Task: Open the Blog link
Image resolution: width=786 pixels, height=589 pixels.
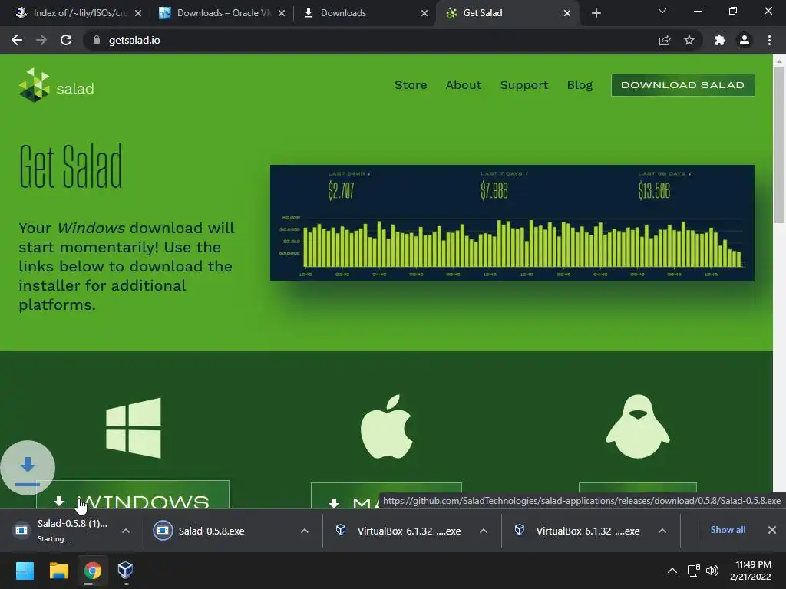Action: click(580, 85)
